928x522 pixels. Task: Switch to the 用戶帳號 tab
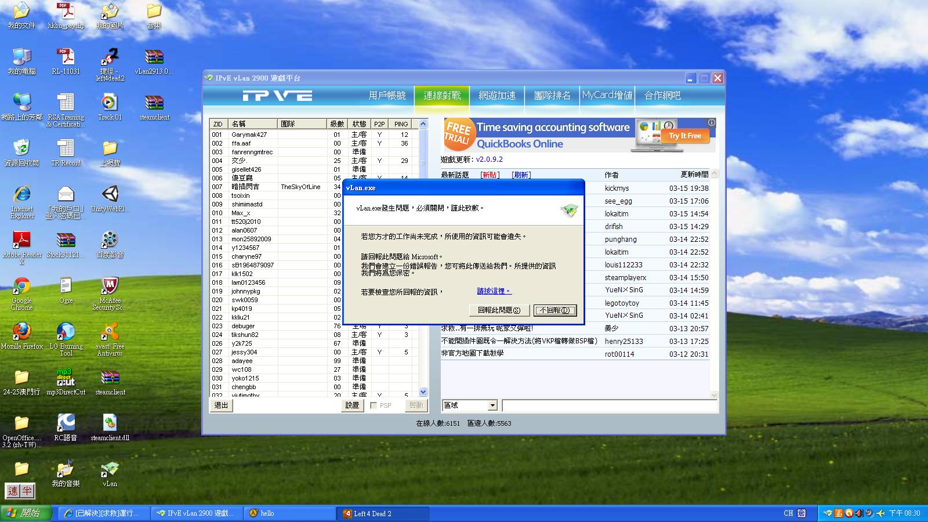[387, 96]
